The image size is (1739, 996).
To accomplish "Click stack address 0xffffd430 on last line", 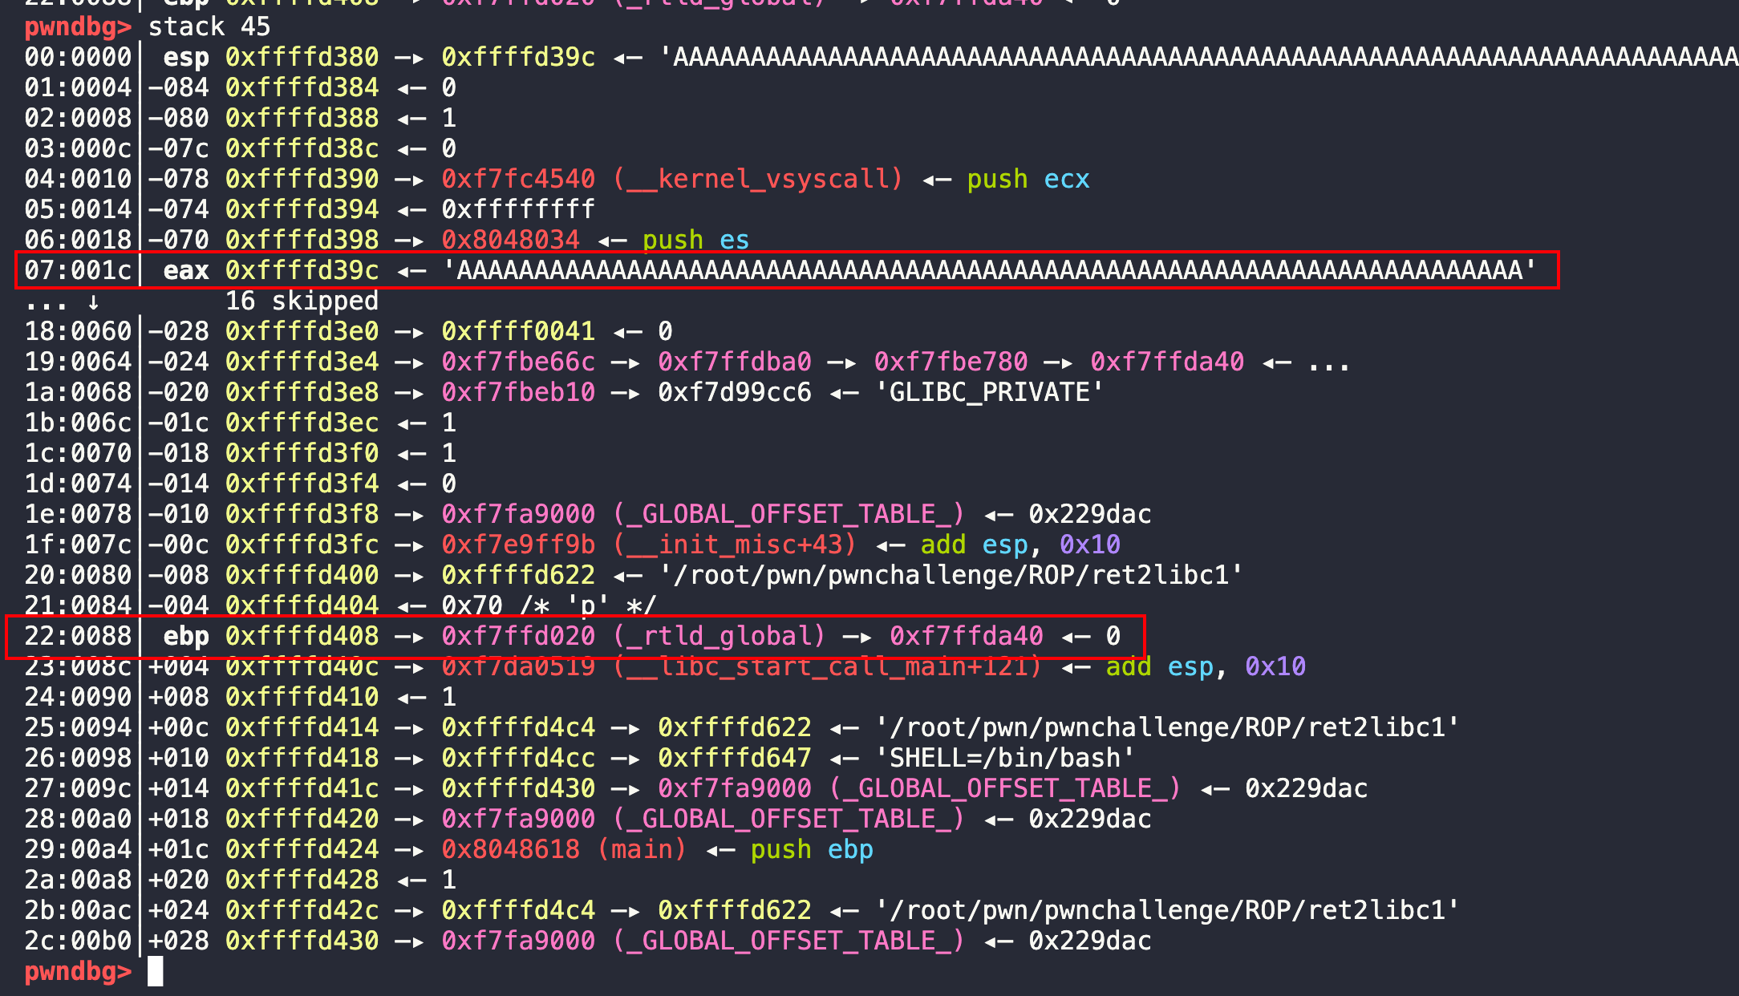I will 302,941.
